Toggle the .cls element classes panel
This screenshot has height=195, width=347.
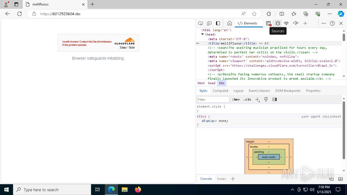point(247,99)
